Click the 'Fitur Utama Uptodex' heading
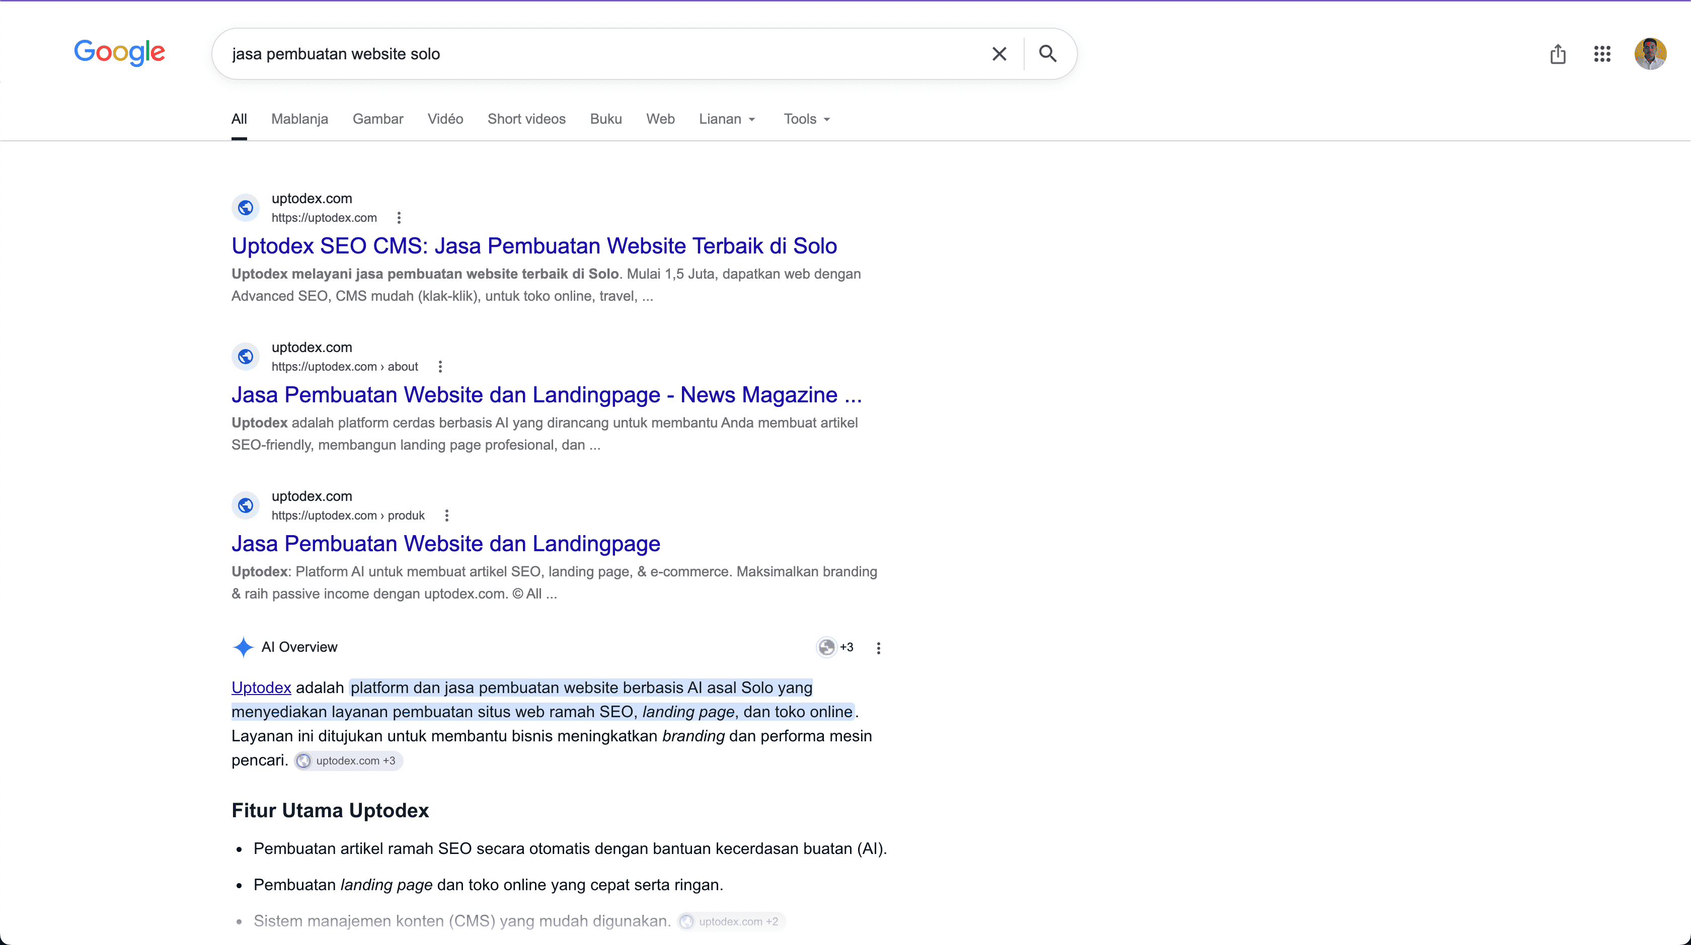Image resolution: width=1691 pixels, height=945 pixels. [x=330, y=811]
